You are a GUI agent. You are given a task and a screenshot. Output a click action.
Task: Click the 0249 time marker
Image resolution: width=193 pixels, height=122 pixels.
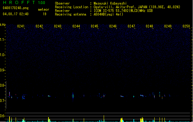[x=168, y=26]
